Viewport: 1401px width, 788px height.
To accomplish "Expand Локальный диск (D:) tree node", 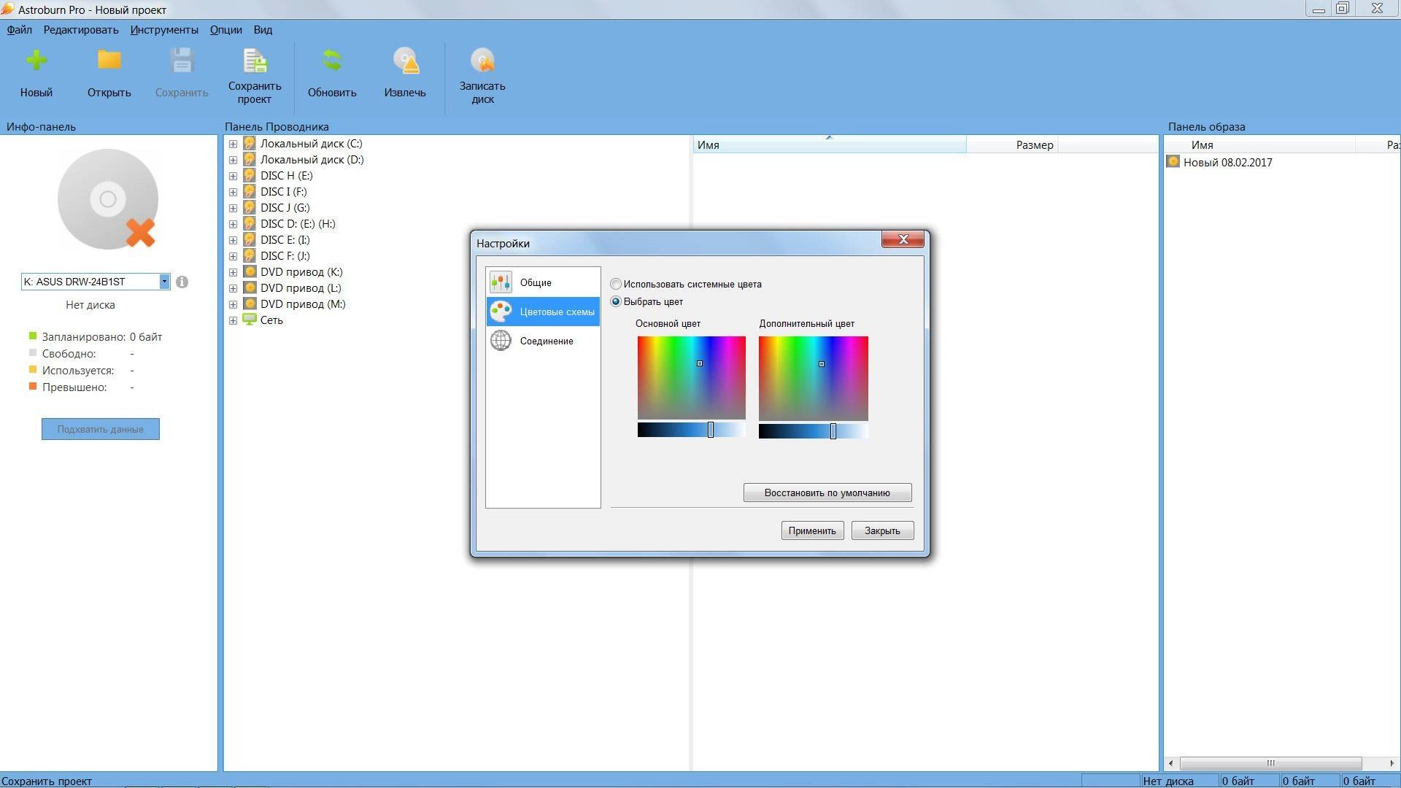I will 233,161.
